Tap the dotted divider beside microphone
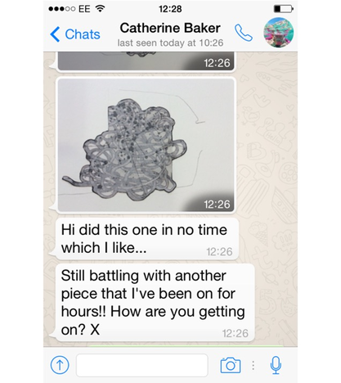The width and height of the screenshot is (341, 383). tap(254, 365)
